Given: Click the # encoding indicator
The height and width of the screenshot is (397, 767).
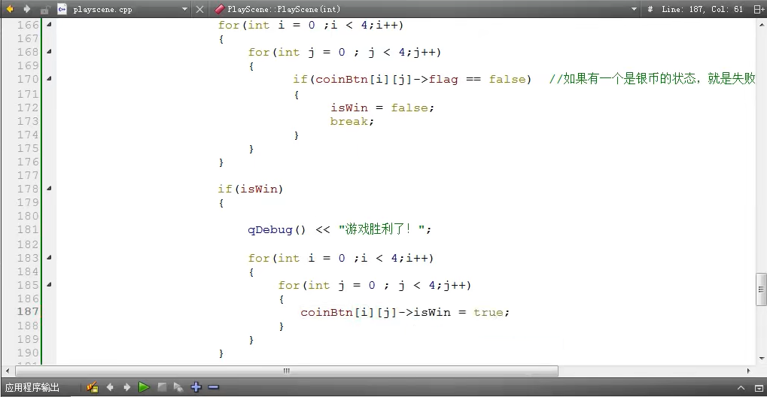Looking at the screenshot, I should pyautogui.click(x=650, y=9).
